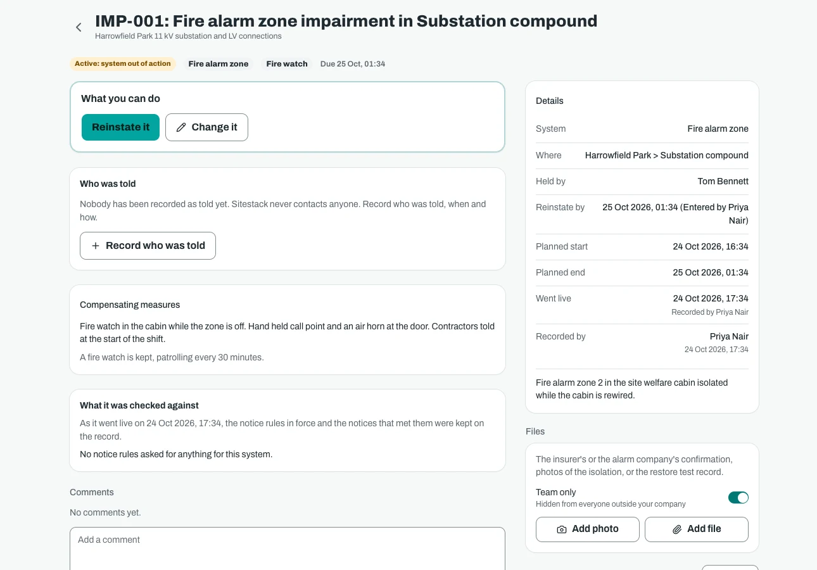Click the Fire alarm zone tag
Image resolution: width=817 pixels, height=570 pixels.
click(218, 64)
